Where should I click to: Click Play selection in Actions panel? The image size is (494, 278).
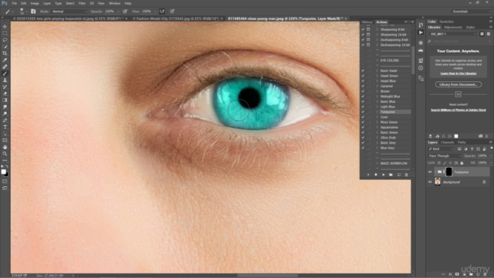[383, 175]
